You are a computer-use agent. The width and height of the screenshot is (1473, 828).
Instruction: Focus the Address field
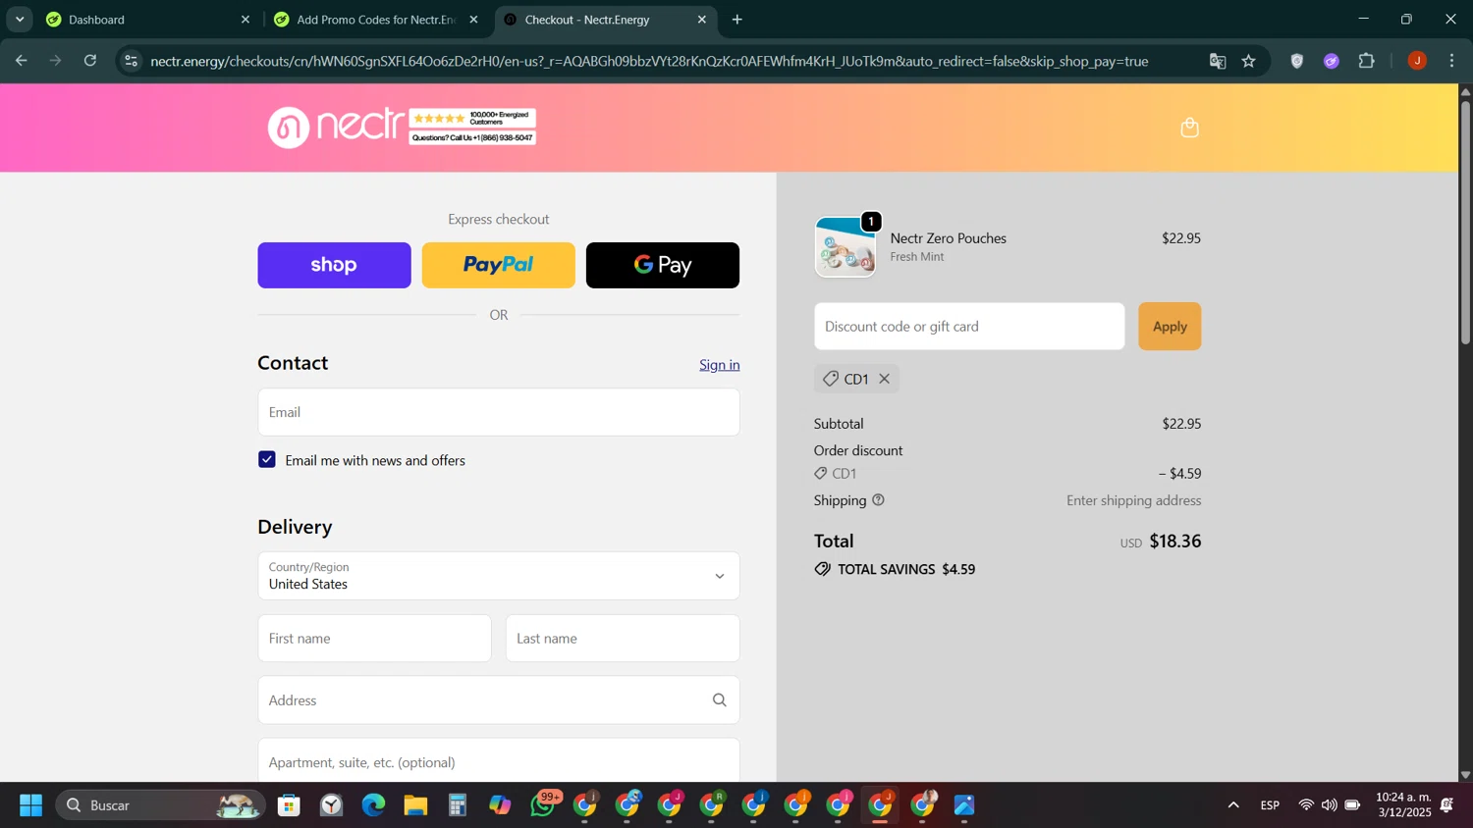[499, 700]
